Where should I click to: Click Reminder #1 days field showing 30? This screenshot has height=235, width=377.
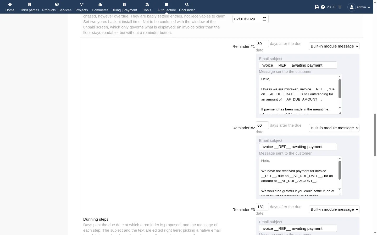click(x=262, y=44)
